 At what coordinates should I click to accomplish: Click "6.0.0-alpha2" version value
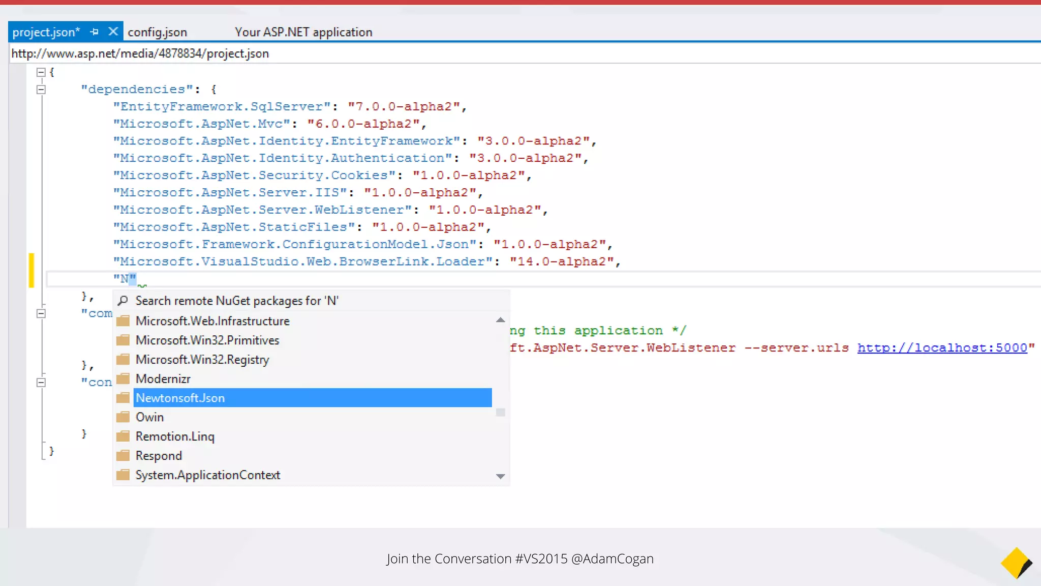click(363, 124)
